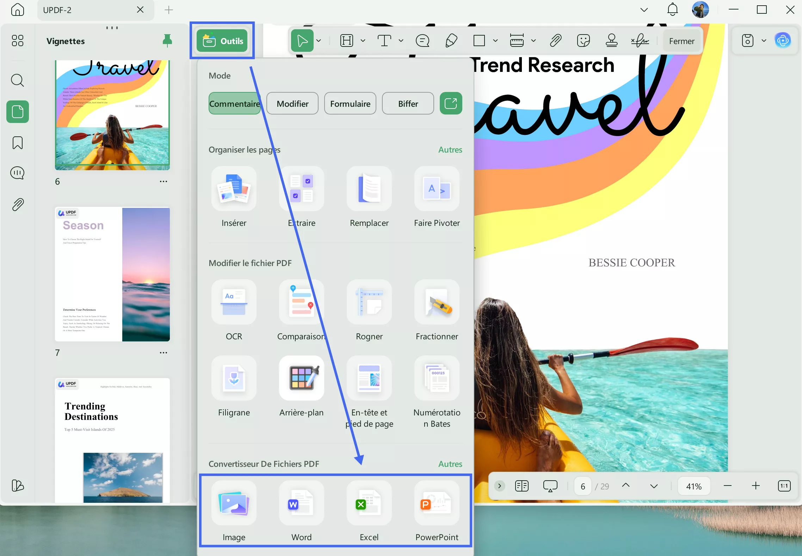Image resolution: width=802 pixels, height=556 pixels.
Task: Select the paperclip attachment tool
Action: (x=555, y=41)
